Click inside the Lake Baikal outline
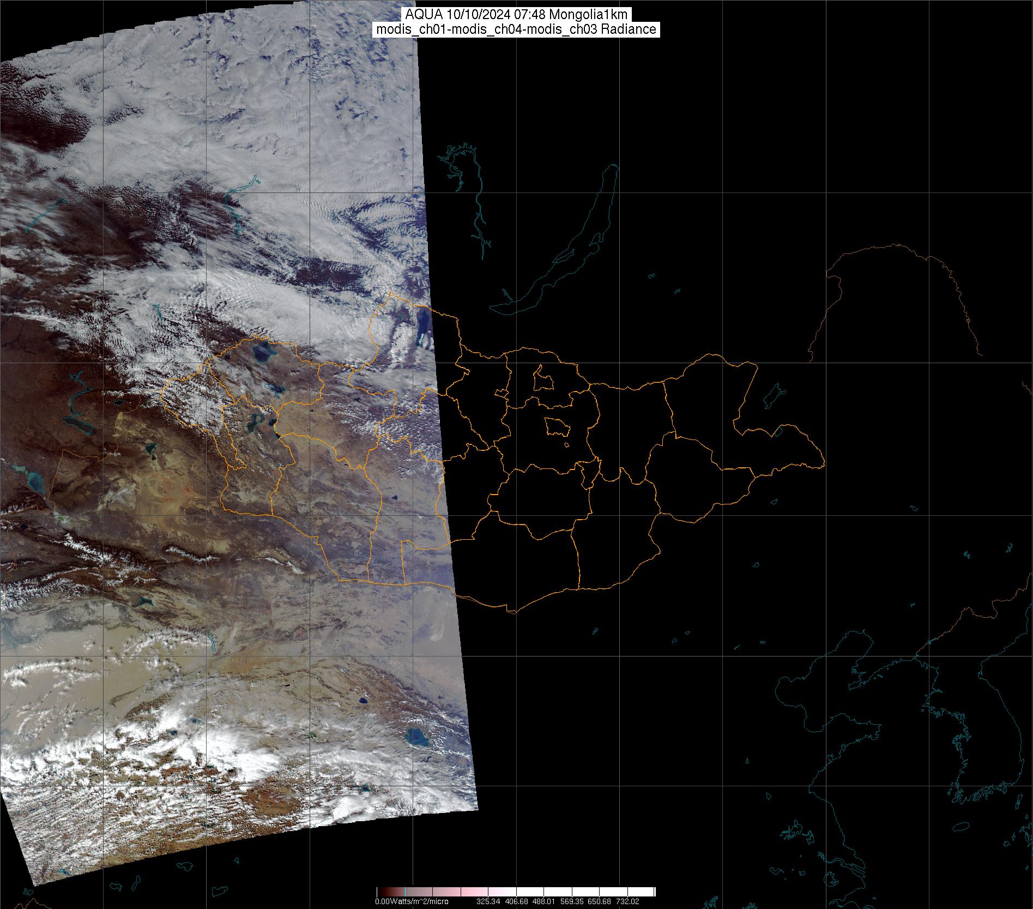 point(578,245)
